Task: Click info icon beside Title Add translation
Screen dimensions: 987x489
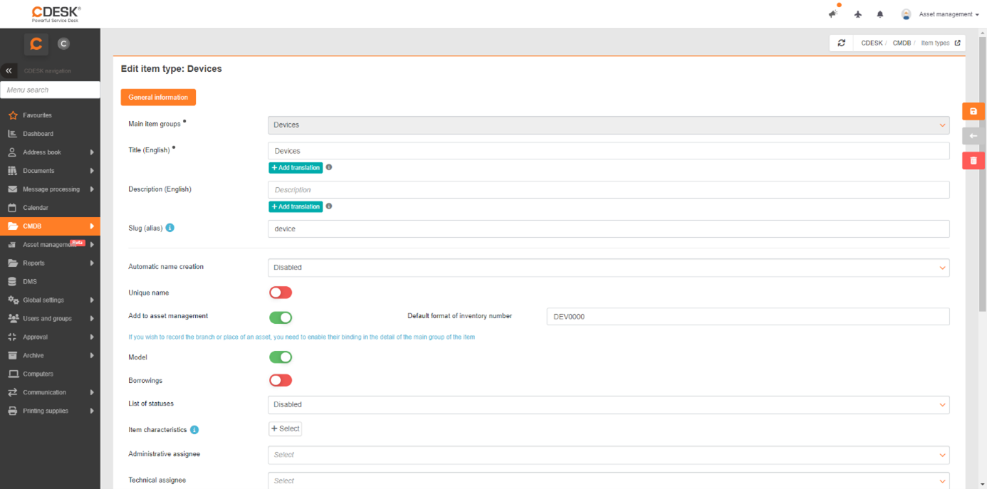Action: pyautogui.click(x=329, y=168)
